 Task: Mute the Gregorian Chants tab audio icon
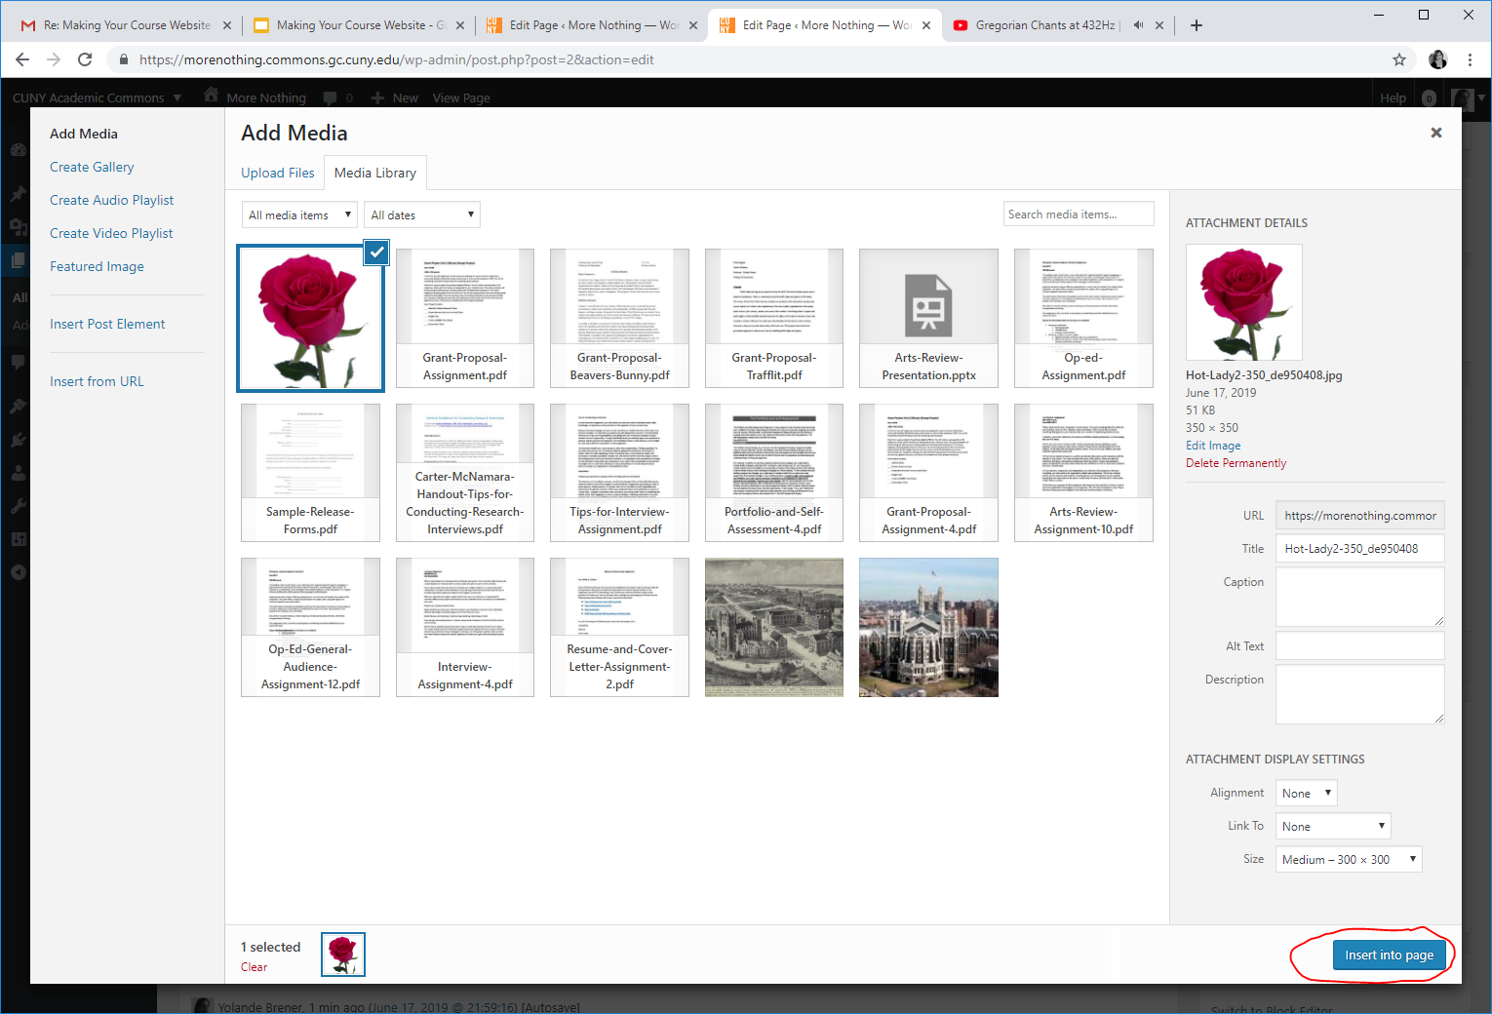click(x=1138, y=25)
